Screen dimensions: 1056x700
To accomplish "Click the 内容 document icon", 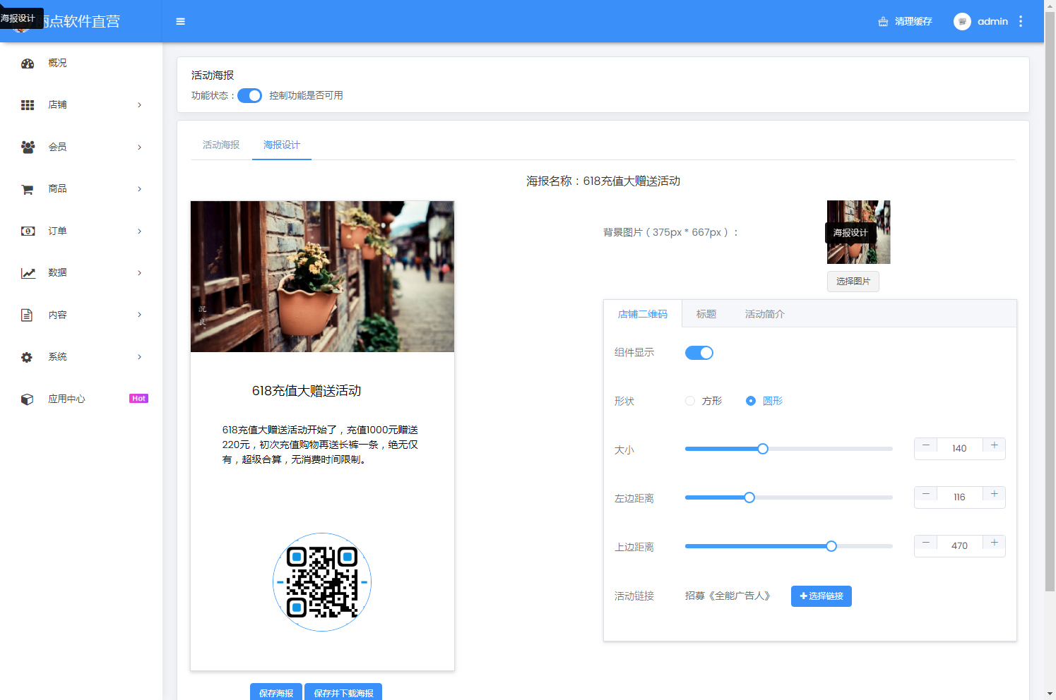I will coord(27,315).
